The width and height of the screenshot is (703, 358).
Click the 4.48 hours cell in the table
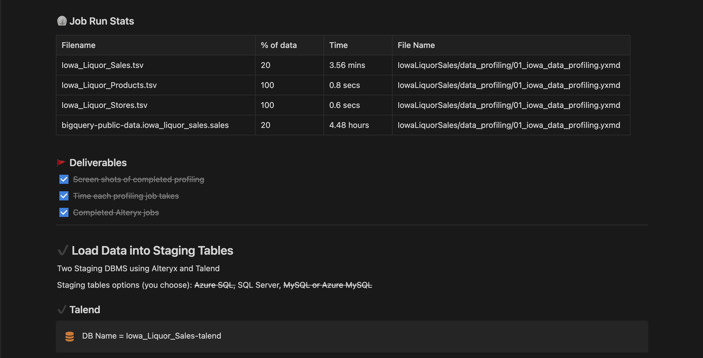[x=349, y=125]
